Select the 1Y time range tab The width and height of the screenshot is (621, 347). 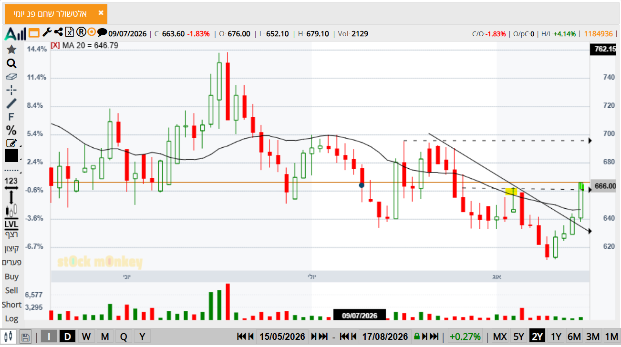coord(556,337)
